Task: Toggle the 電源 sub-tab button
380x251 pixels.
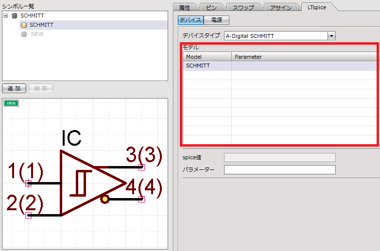Action: tap(217, 20)
